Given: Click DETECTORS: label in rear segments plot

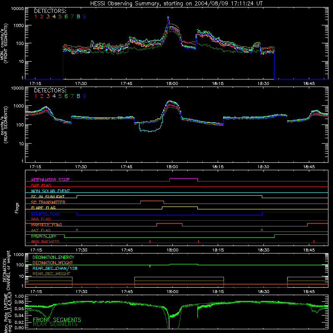Looking at the screenshot, I should pos(50,90).
